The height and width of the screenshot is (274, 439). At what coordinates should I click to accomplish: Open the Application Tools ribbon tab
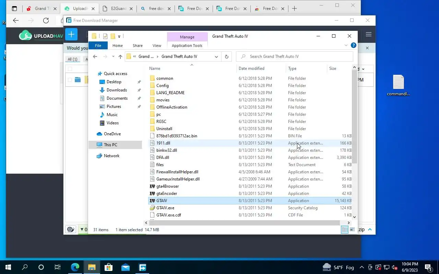click(x=187, y=46)
